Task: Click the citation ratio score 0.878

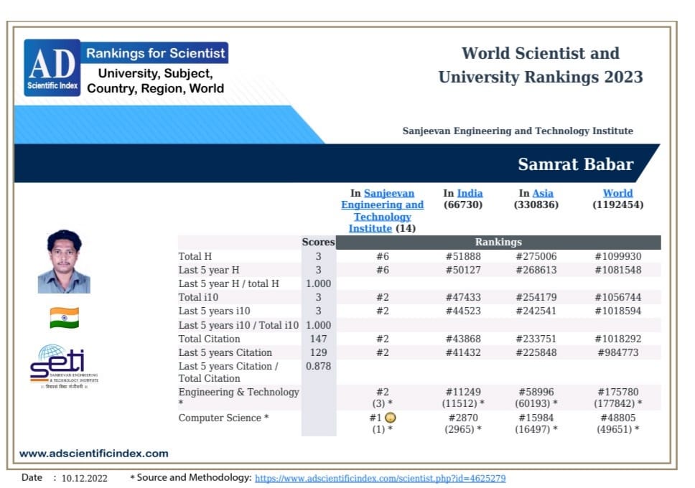Action: click(318, 366)
